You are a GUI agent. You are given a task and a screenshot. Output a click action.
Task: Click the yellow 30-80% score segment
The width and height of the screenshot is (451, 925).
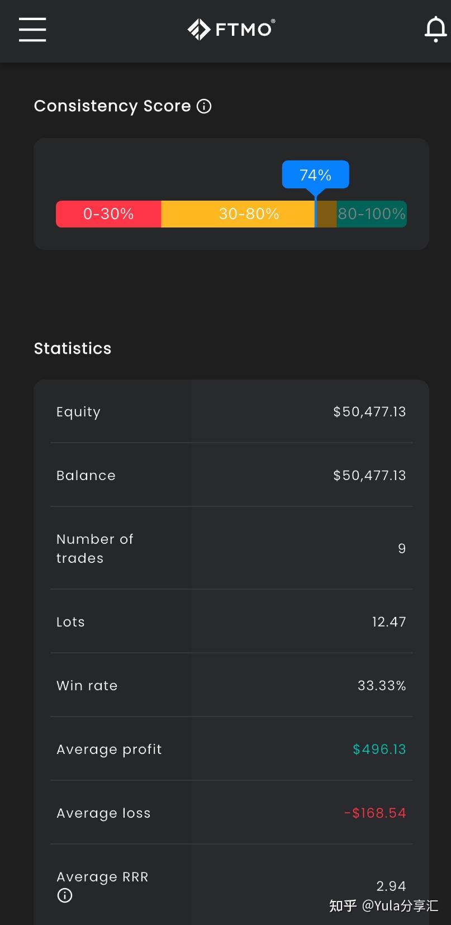click(x=249, y=214)
